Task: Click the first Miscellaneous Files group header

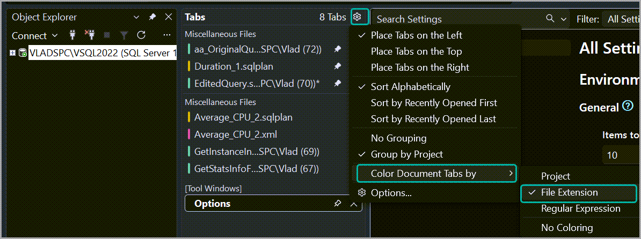Action: [220, 34]
